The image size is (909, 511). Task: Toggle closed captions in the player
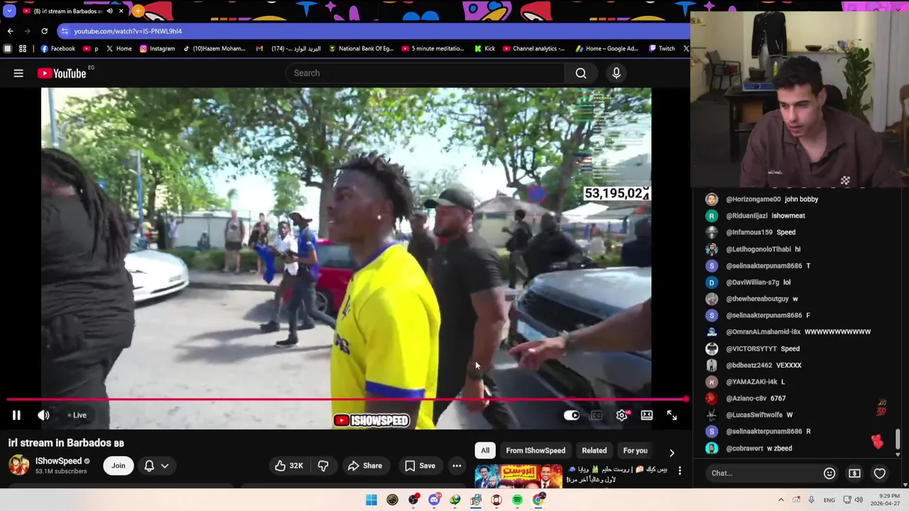[x=597, y=415]
